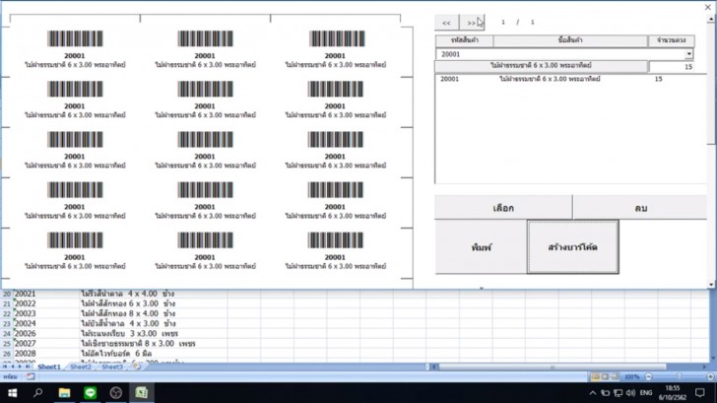Show hidden system tray icons
This screenshot has height=403, width=717.
point(593,393)
